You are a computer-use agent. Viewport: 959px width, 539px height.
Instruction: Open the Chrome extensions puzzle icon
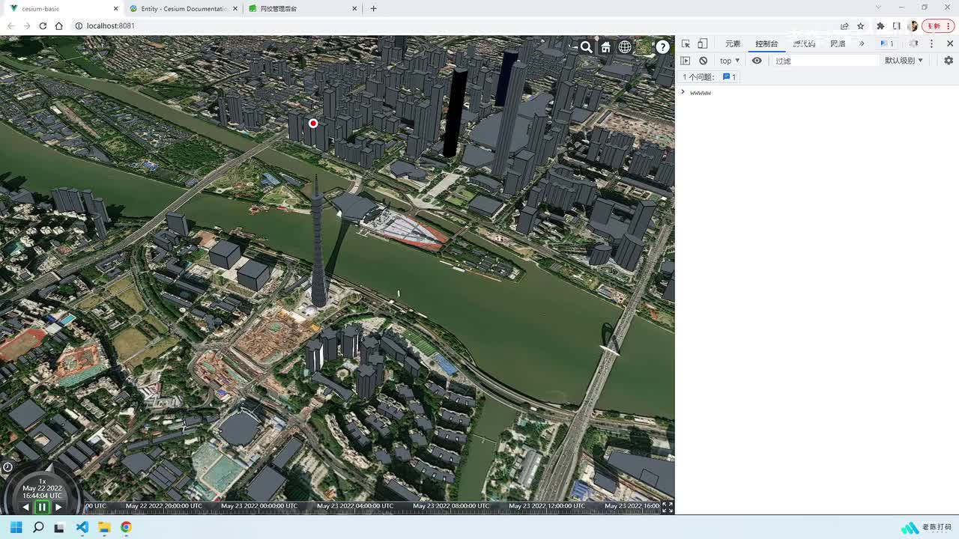click(880, 25)
